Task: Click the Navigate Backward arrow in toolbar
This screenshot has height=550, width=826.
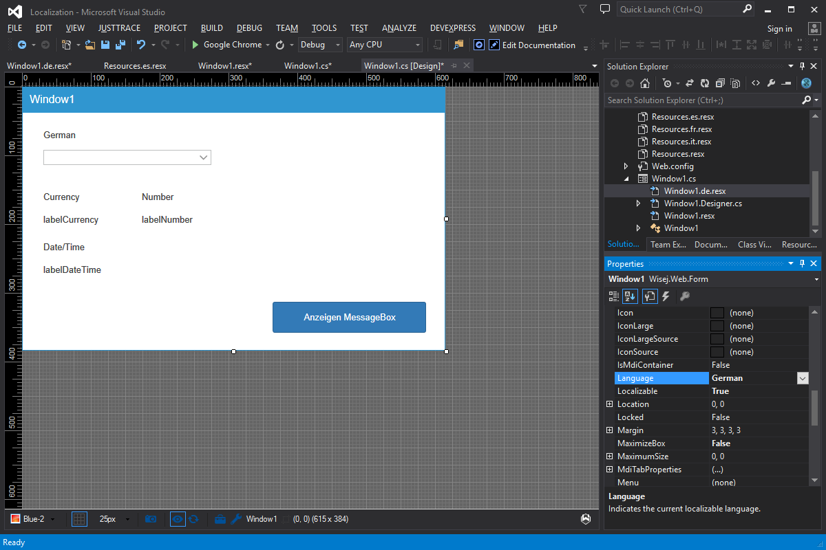Action: coord(22,45)
